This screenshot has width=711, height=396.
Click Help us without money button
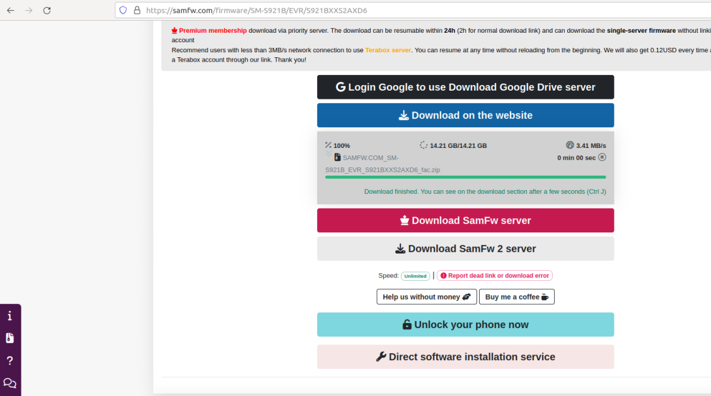pos(427,297)
